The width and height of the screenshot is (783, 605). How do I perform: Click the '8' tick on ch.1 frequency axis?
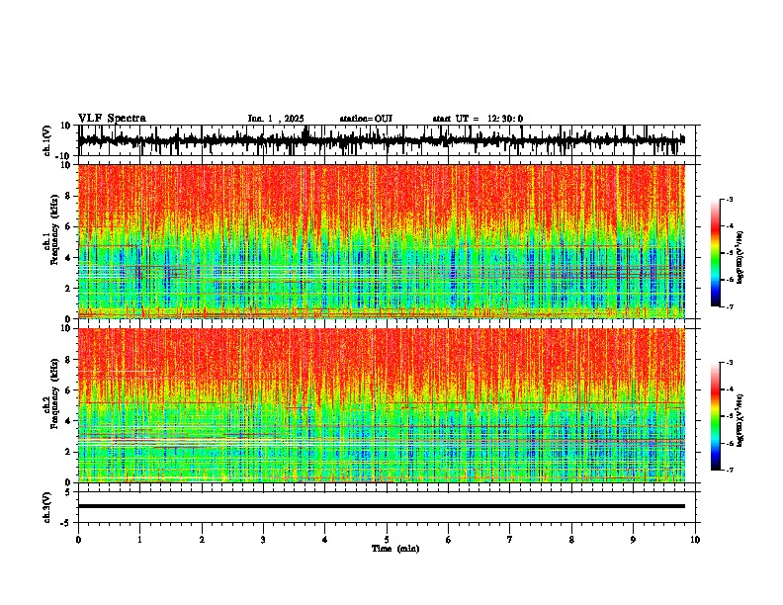pos(68,196)
